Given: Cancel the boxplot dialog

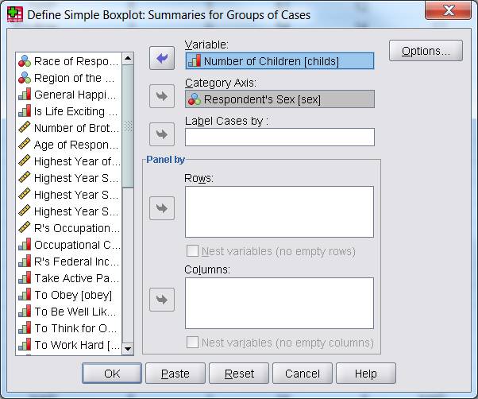Looking at the screenshot, I should point(303,374).
